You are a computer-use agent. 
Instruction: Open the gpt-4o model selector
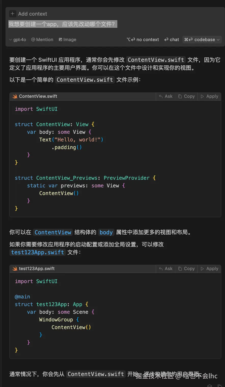18,40
